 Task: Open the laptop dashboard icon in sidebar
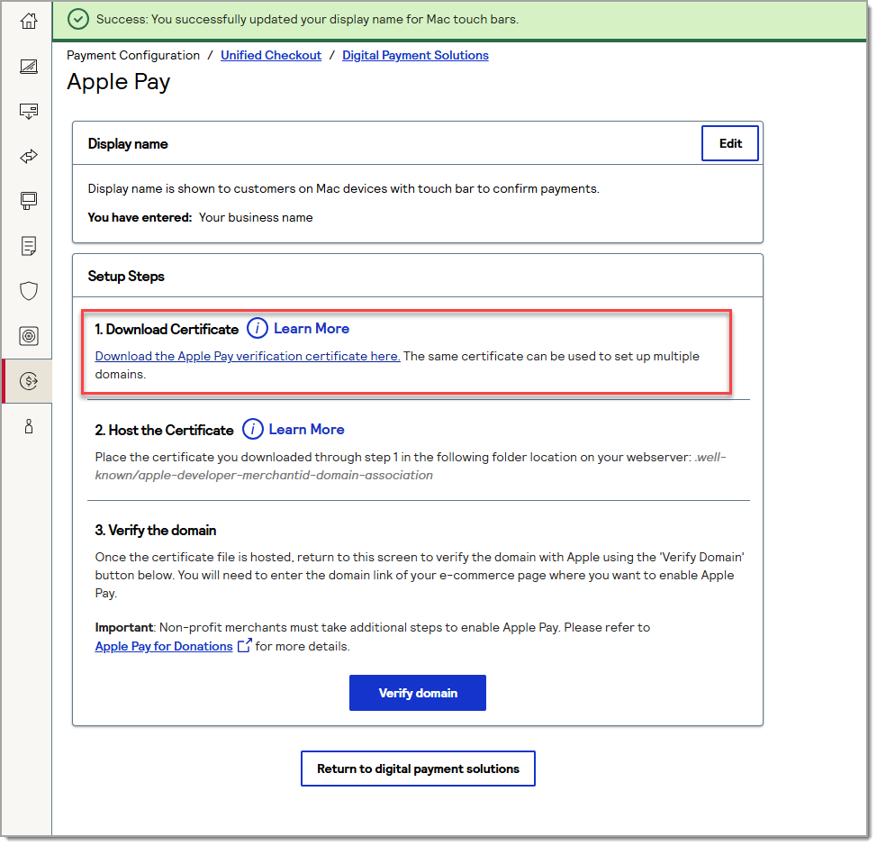click(x=29, y=66)
